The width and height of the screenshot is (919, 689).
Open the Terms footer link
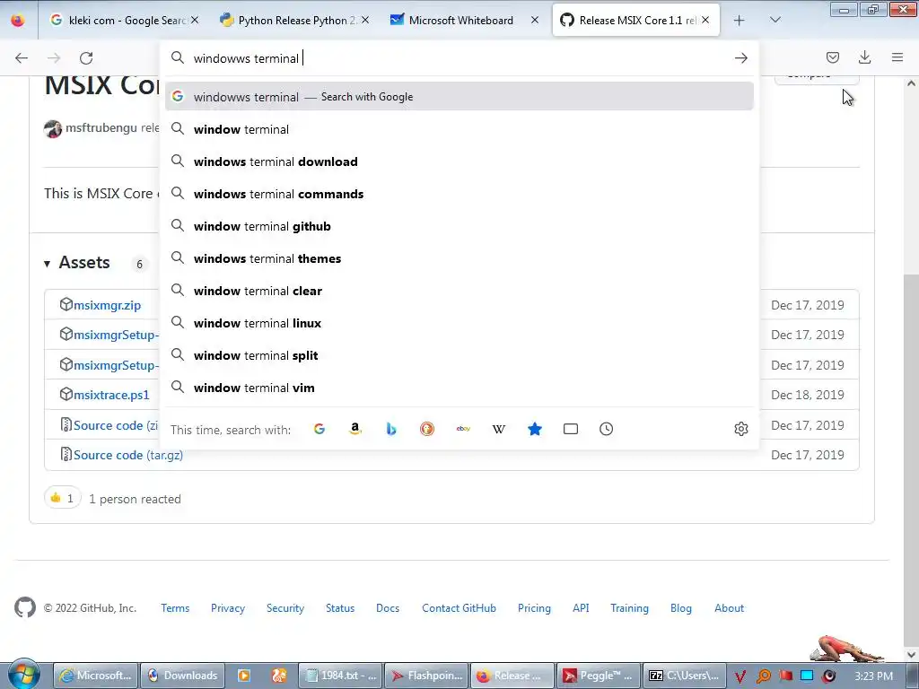point(175,608)
